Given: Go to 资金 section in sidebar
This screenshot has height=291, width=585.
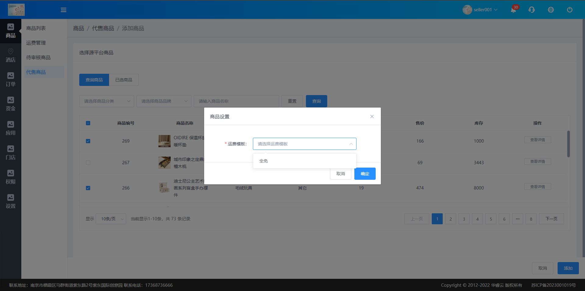Looking at the screenshot, I should coord(11,104).
